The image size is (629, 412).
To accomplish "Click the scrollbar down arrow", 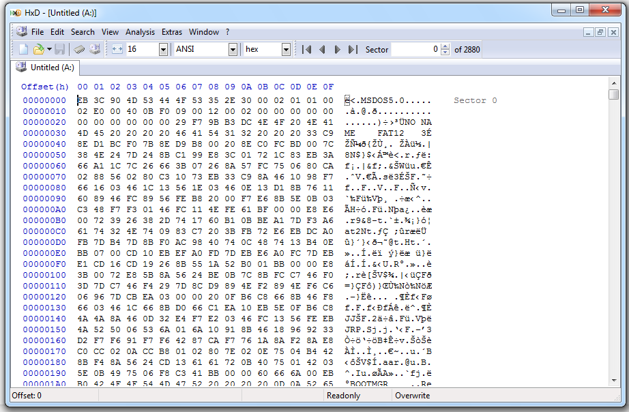I will click(614, 381).
